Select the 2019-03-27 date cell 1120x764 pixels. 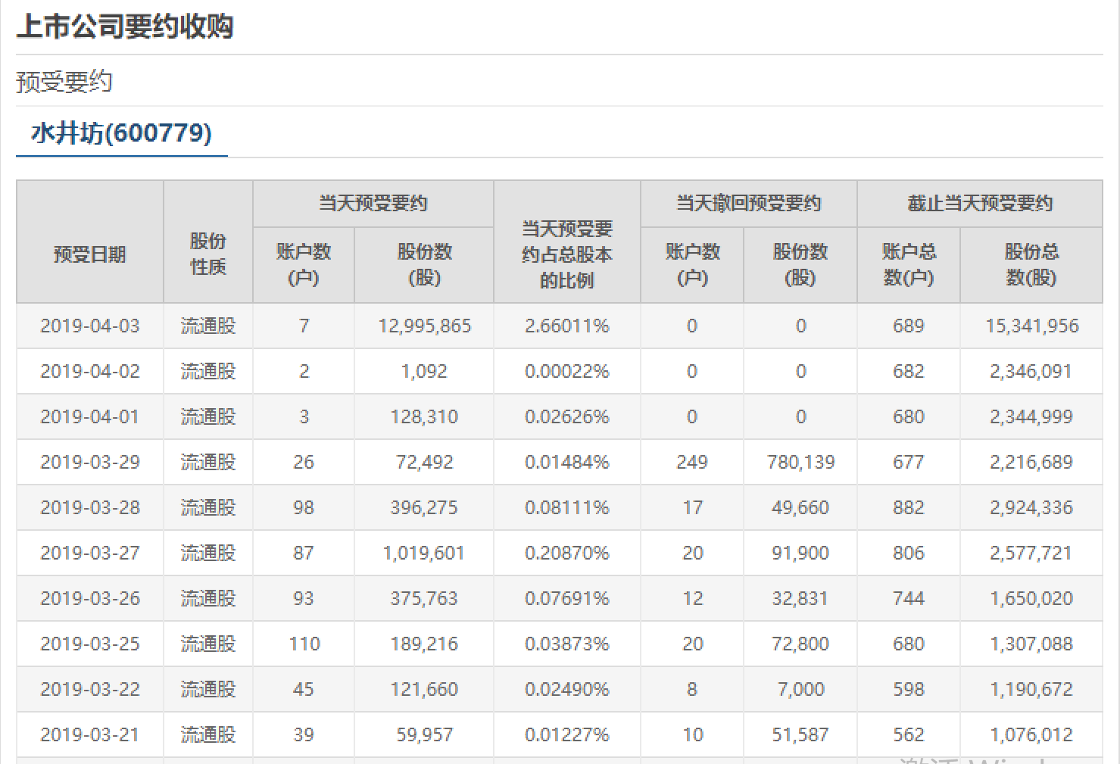click(90, 554)
